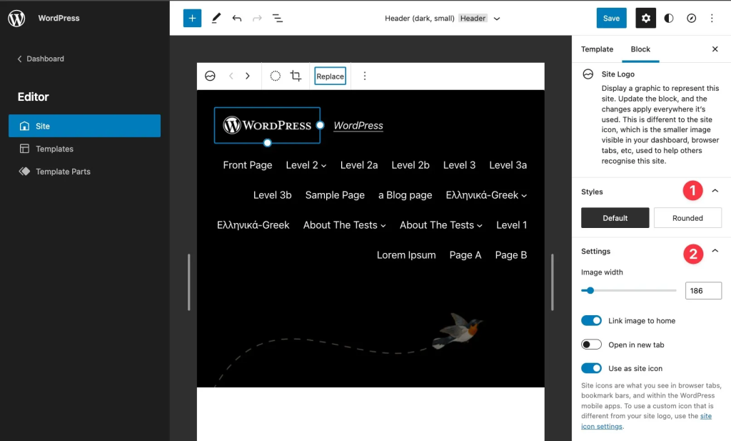Click the a Blog page nav item

pos(405,195)
